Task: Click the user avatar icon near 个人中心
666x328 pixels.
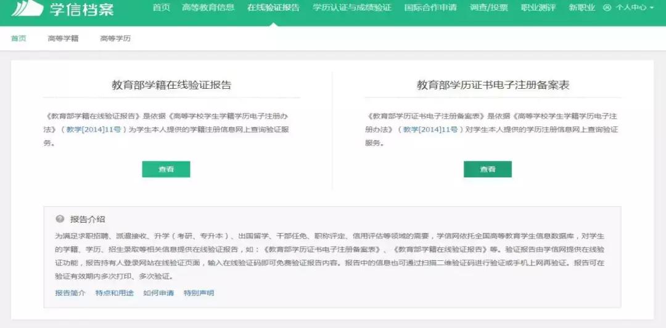Action: point(607,7)
